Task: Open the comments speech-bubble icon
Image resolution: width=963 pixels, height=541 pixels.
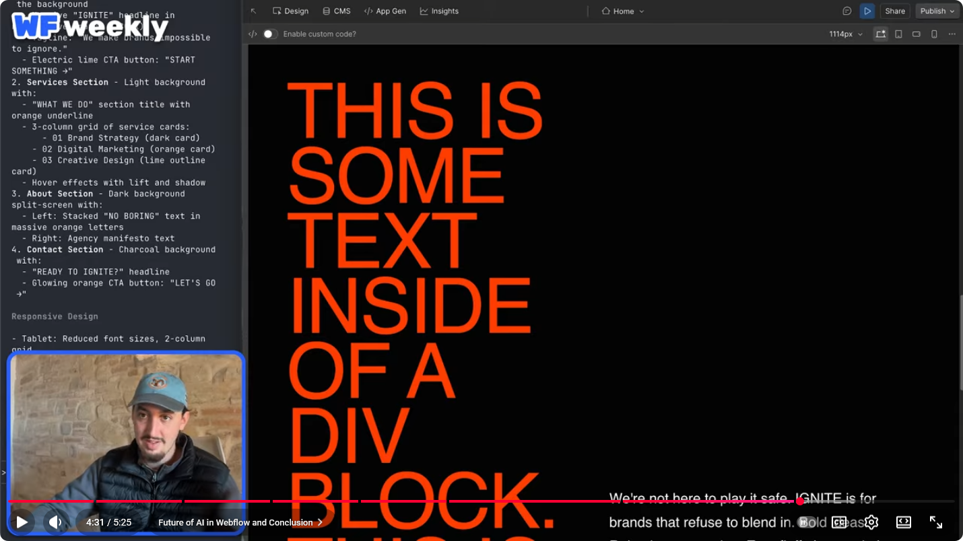Action: click(x=847, y=11)
